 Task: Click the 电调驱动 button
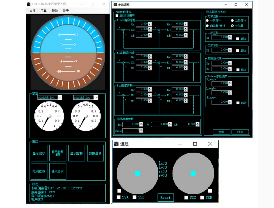pyautogui.click(x=39, y=171)
